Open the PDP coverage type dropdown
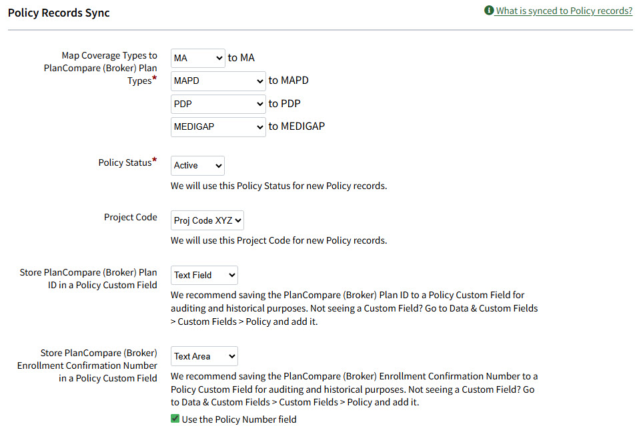The width and height of the screenshot is (641, 434). coord(218,104)
